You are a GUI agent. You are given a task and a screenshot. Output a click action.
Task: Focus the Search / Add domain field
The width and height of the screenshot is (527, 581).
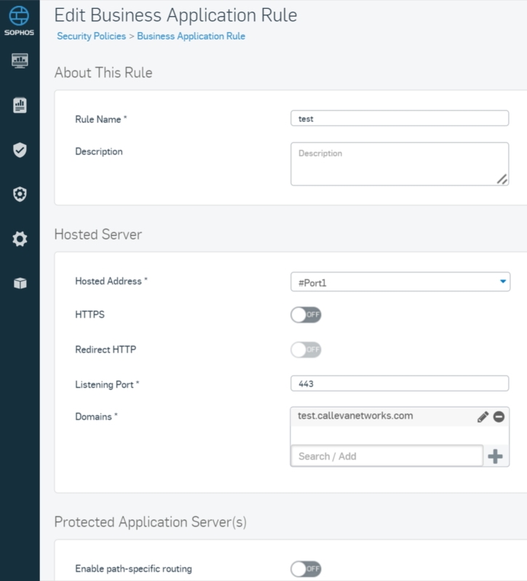click(x=387, y=456)
